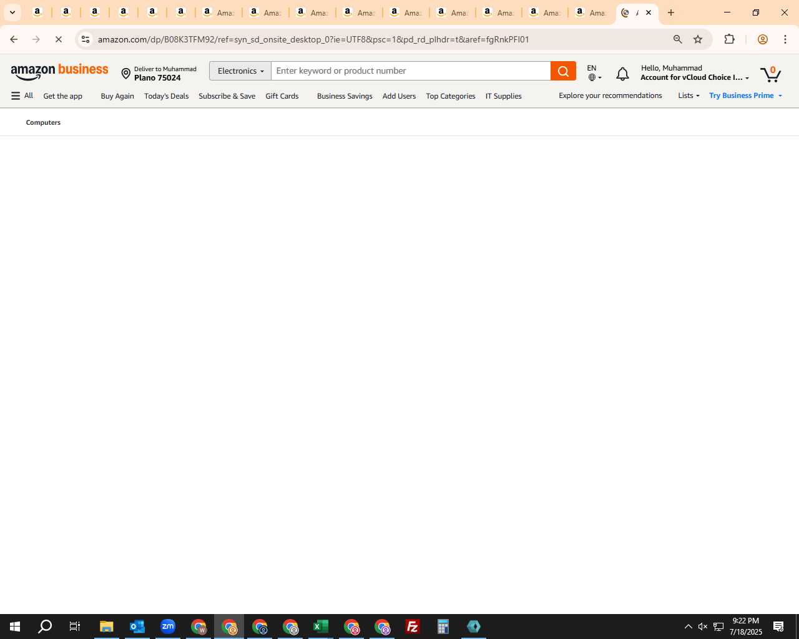Click Explore your recommendations
Viewport: 799px width, 639px height.
pos(610,95)
